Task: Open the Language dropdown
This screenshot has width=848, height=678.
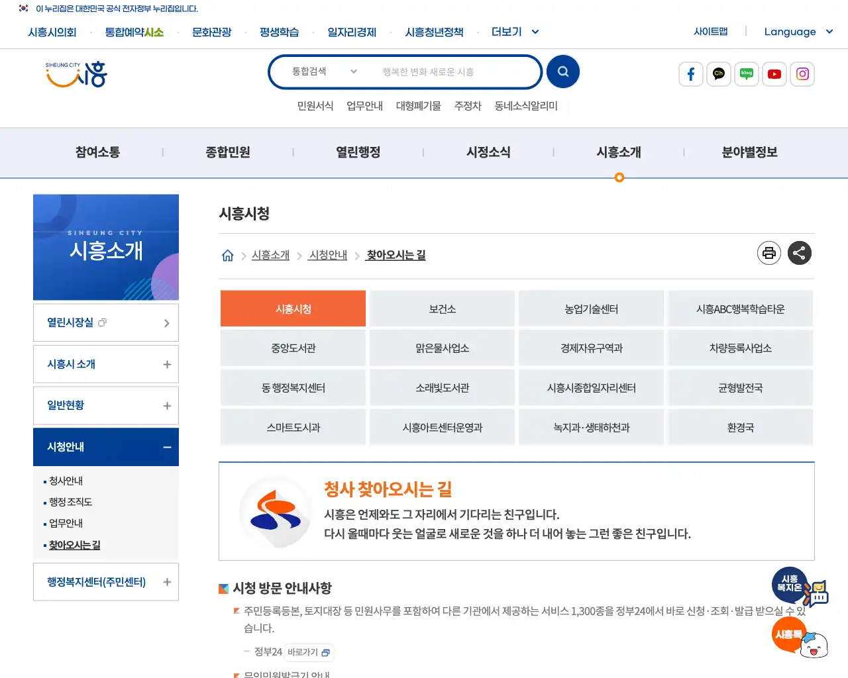Action: point(798,32)
